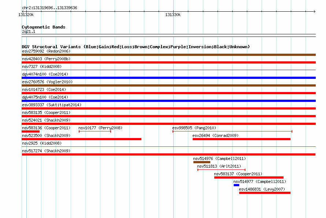The image size is (326, 218).
Task: Click the 2q21.1 band label
Action: tap(29, 31)
